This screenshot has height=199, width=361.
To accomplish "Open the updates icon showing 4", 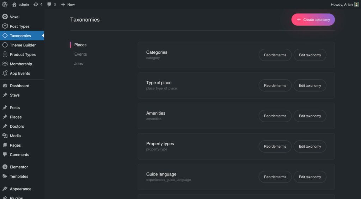I will click(36, 5).
